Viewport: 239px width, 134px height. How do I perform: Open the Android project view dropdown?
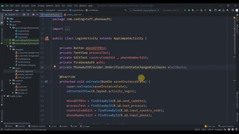[x=12, y=15]
